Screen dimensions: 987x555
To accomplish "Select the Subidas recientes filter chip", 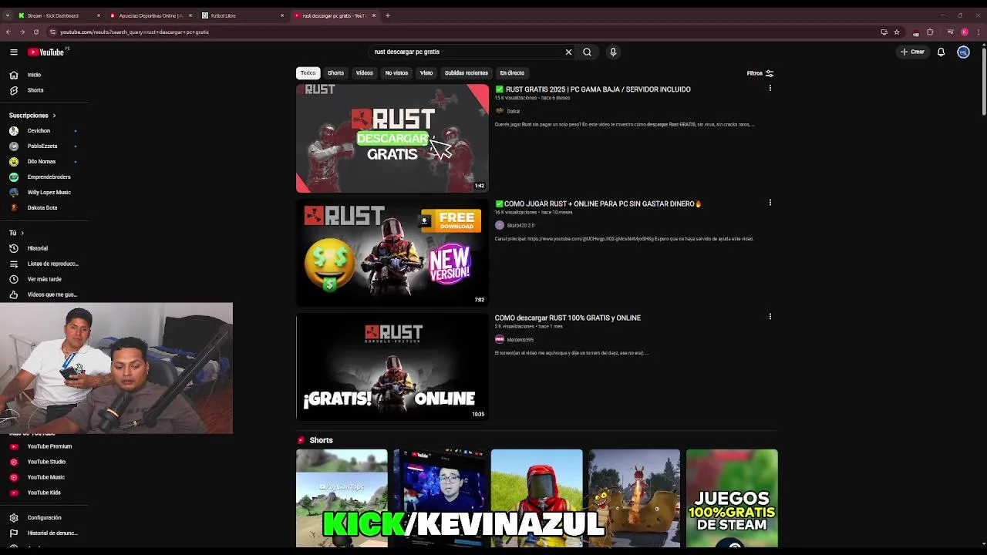I will (x=466, y=73).
